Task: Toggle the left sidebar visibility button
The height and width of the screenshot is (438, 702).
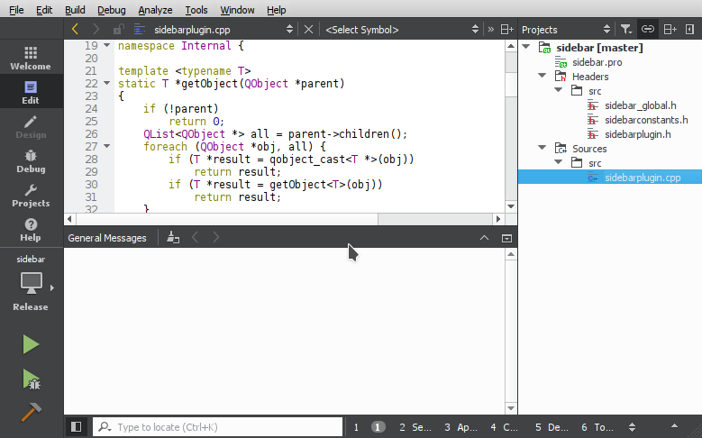Action: click(77, 427)
